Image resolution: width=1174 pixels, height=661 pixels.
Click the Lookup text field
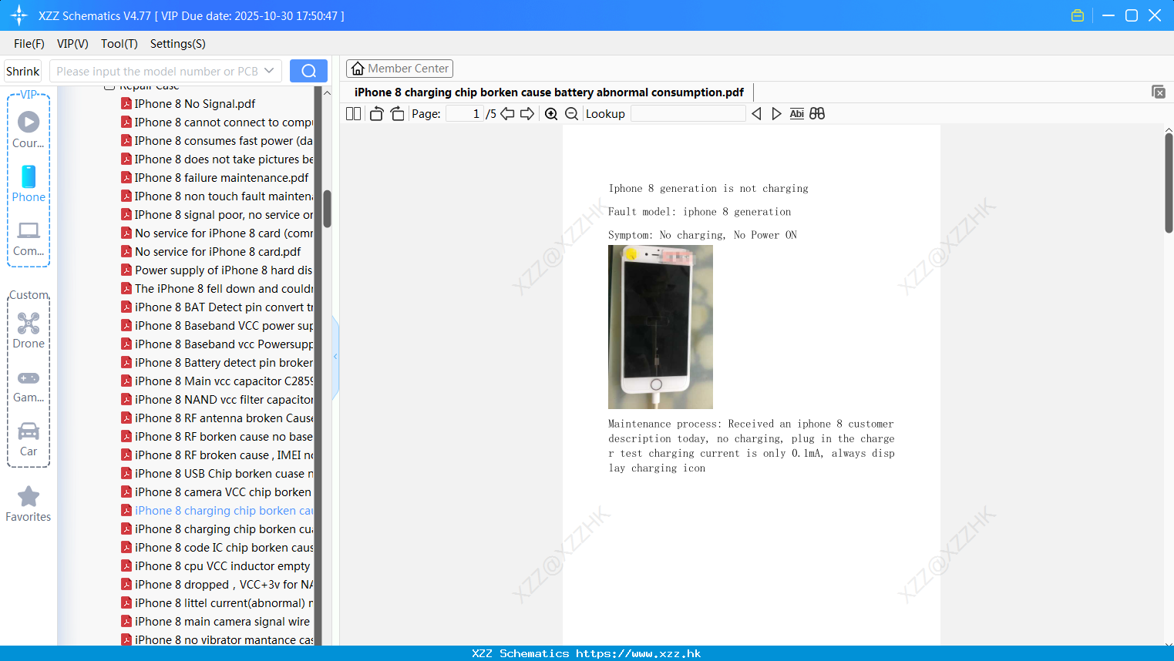click(x=688, y=114)
